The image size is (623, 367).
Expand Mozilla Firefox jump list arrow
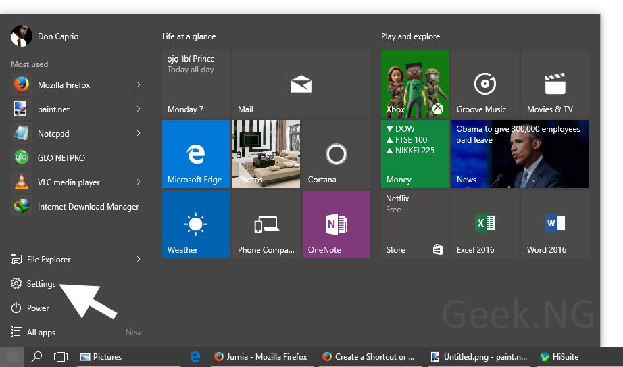[139, 84]
